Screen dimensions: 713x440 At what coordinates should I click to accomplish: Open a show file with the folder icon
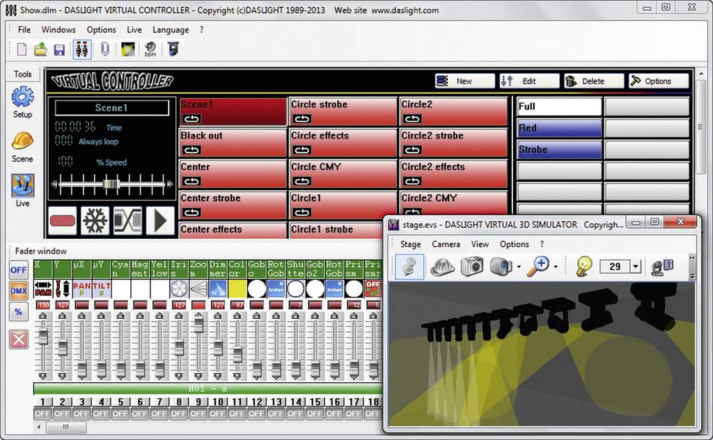click(39, 49)
